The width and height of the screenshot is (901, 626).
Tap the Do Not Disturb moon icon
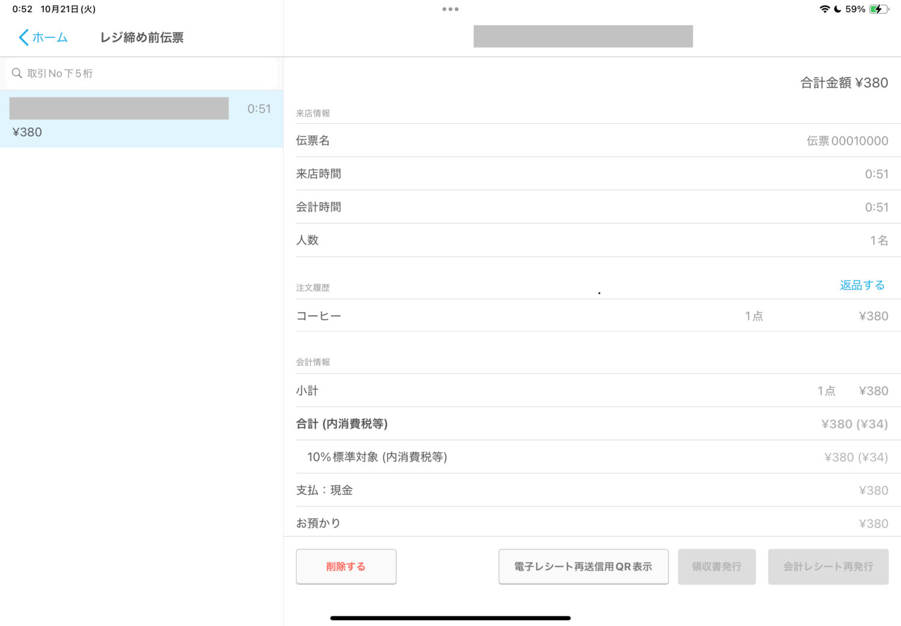tap(837, 9)
